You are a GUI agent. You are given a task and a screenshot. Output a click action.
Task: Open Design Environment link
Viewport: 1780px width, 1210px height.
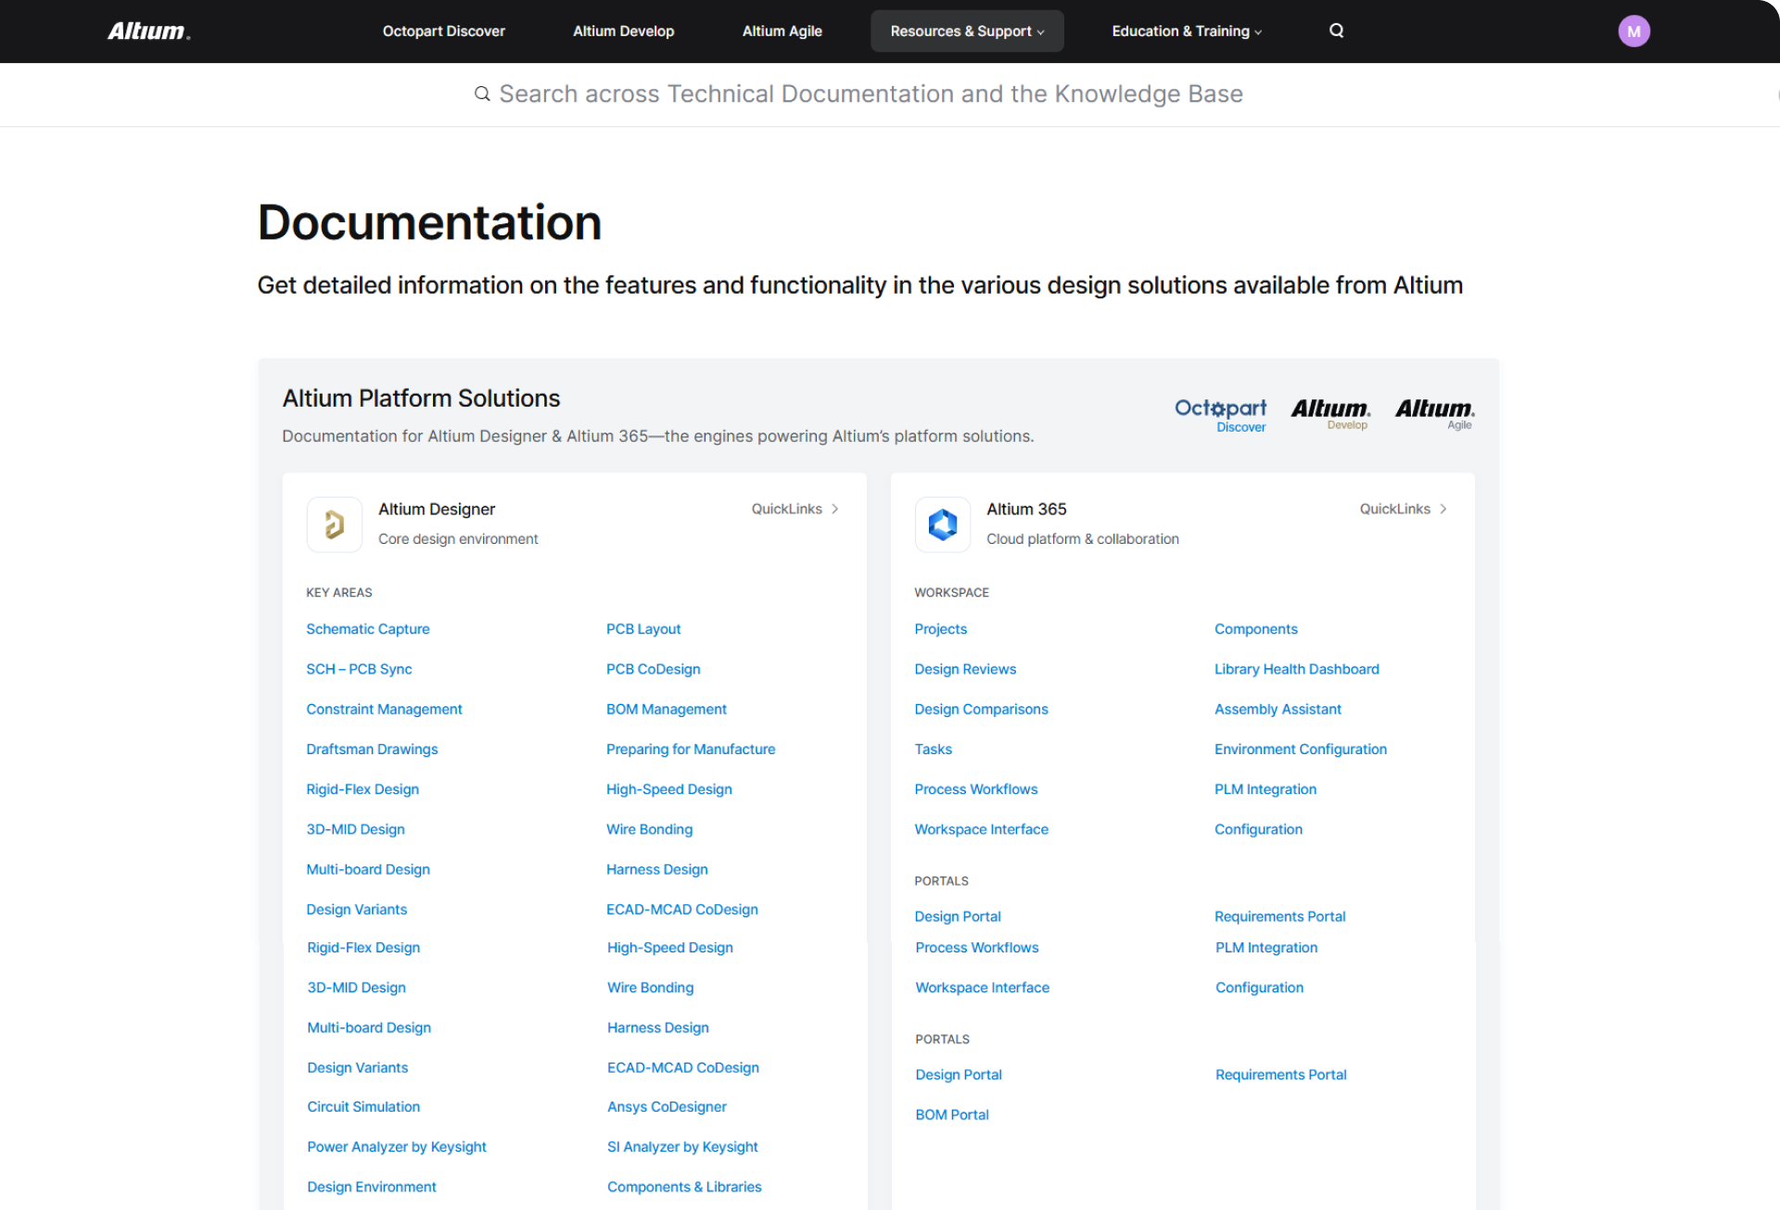pos(371,1186)
